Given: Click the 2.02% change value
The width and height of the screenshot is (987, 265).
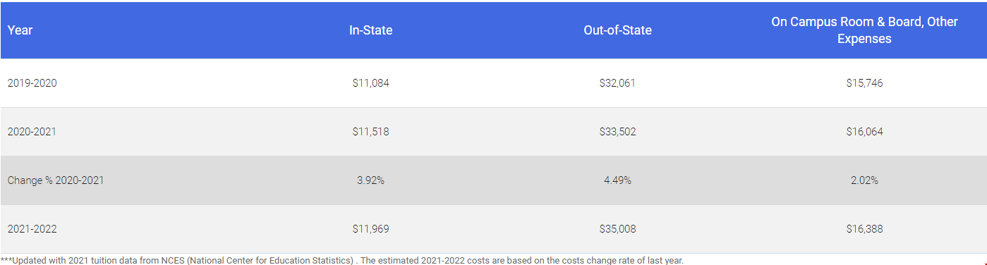Looking at the screenshot, I should (864, 180).
